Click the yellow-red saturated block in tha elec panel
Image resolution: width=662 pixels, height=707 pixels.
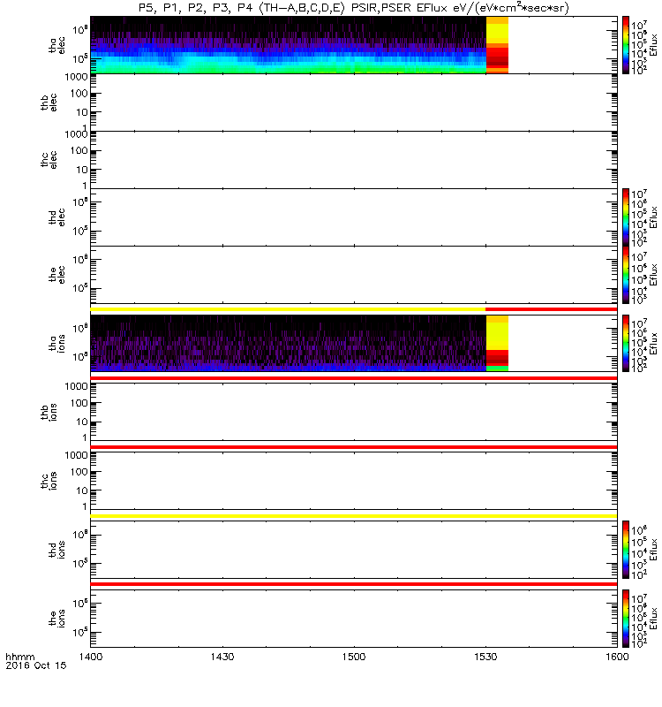(497, 45)
